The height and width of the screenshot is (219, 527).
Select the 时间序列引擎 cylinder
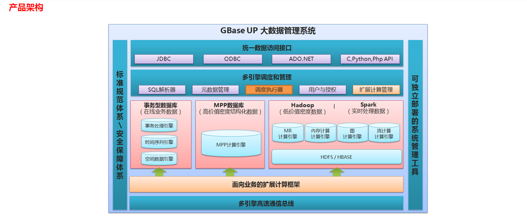(159, 142)
